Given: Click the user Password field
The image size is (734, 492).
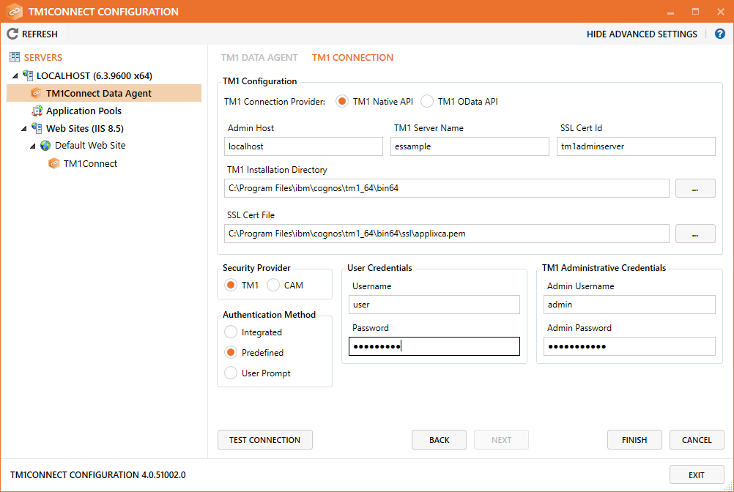Looking at the screenshot, I should 434,346.
